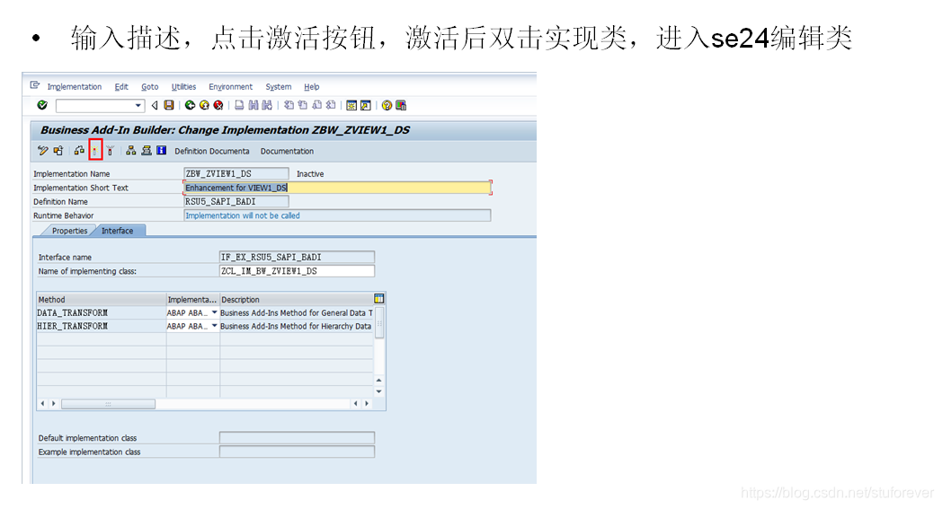
Task: Click the Find Next binoculars icon
Action: 267,105
